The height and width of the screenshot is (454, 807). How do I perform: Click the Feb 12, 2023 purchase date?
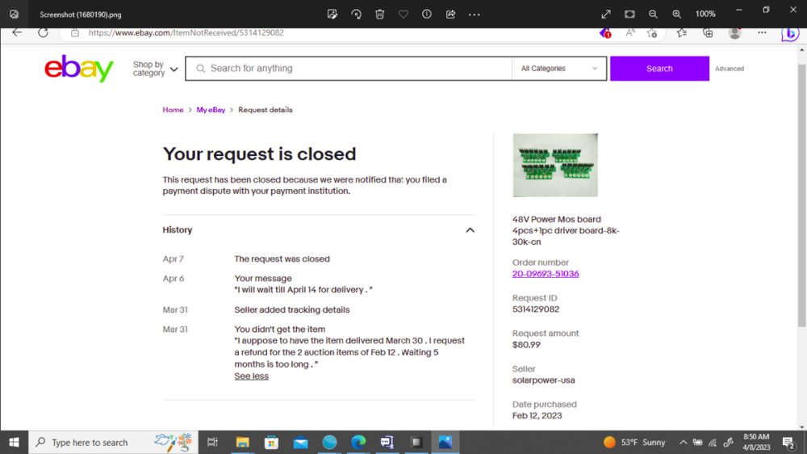[537, 416]
